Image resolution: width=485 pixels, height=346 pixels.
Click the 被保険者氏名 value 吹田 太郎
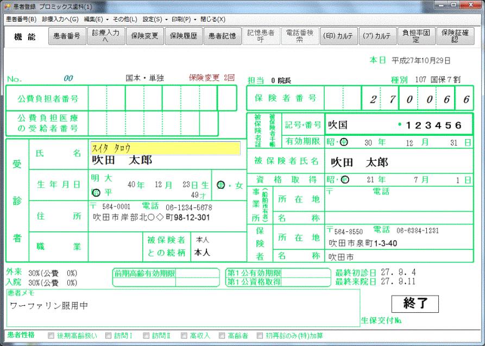pyautogui.click(x=360, y=162)
